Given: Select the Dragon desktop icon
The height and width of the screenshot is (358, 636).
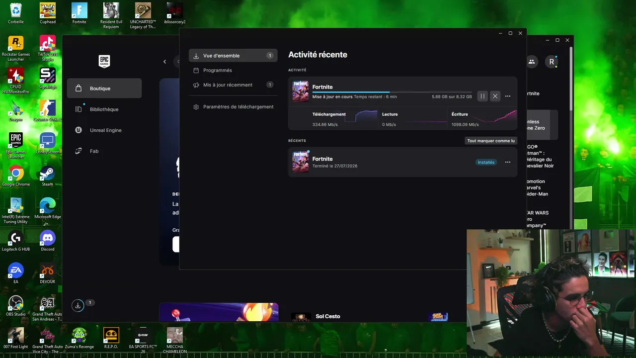Looking at the screenshot, I should pos(16,111).
